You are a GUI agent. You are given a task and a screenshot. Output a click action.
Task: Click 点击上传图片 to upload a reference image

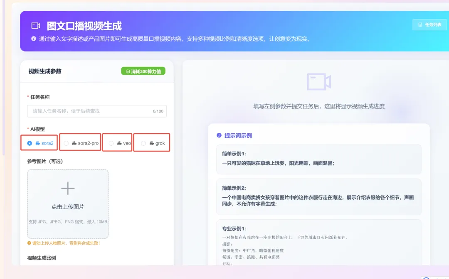click(68, 207)
